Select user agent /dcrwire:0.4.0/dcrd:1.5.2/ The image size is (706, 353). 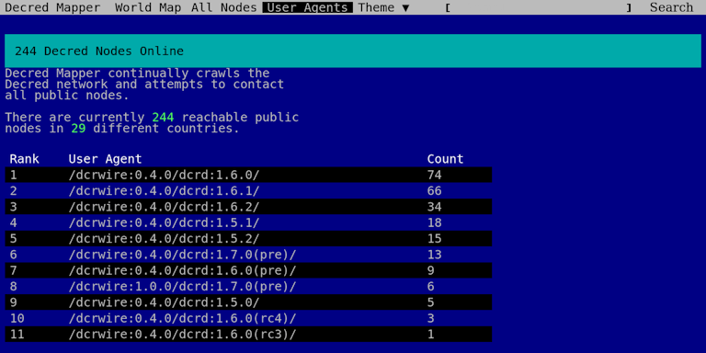(x=164, y=239)
